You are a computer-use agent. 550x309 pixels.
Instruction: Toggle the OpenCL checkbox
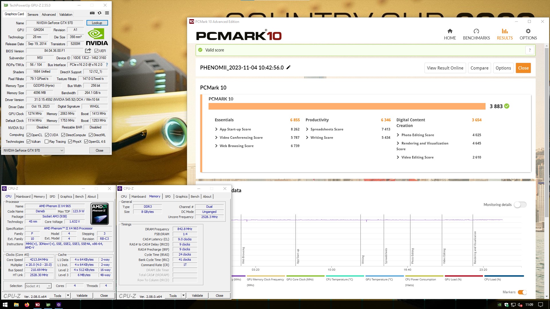pyautogui.click(x=28, y=135)
